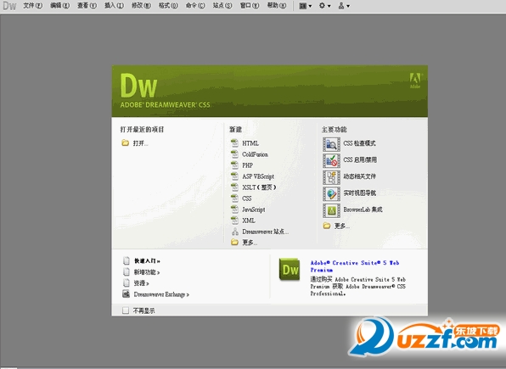Click the BrowserLab 集成 video icon
Viewport: 506px width, 369px height.
(331, 210)
